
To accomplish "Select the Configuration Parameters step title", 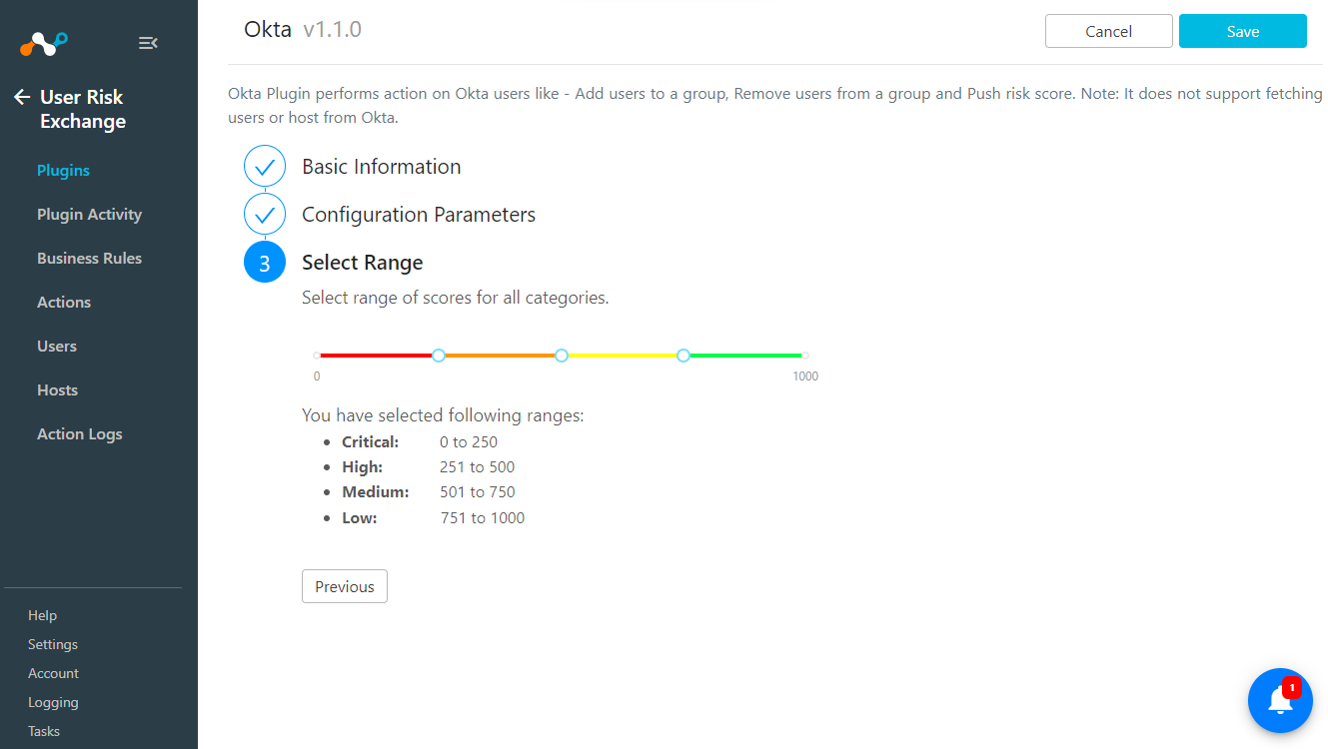I will coord(419,215).
